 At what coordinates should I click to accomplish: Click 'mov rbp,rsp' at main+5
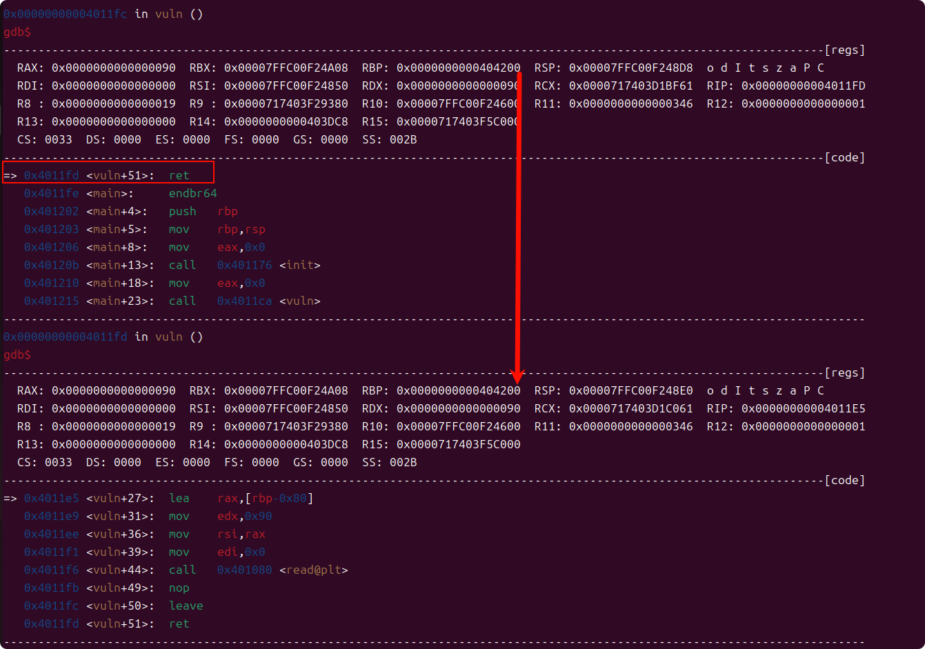pyautogui.click(x=217, y=229)
